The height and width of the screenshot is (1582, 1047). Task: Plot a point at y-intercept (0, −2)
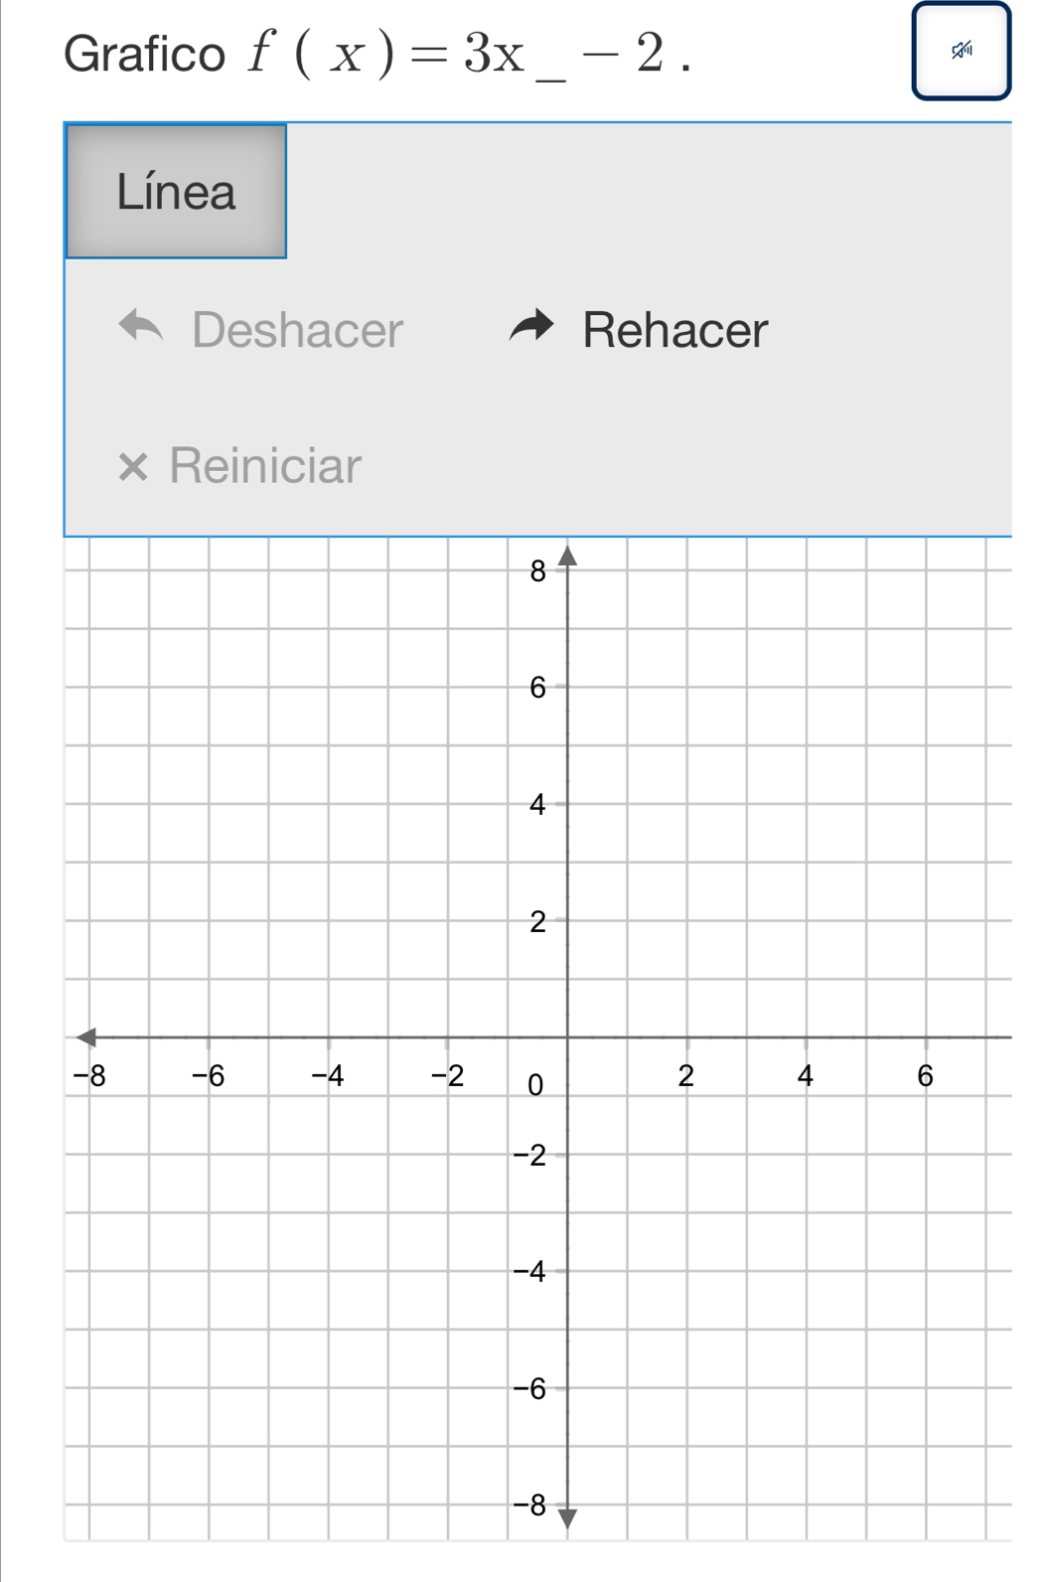(567, 1155)
